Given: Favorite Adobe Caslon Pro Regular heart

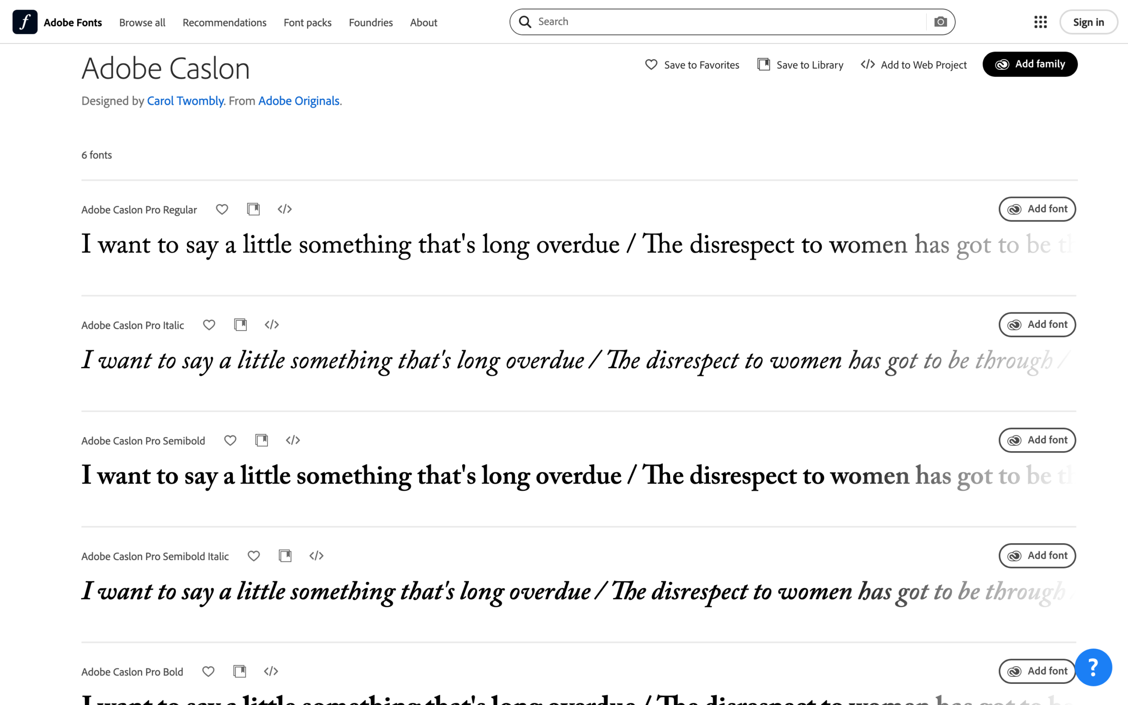Looking at the screenshot, I should (222, 209).
